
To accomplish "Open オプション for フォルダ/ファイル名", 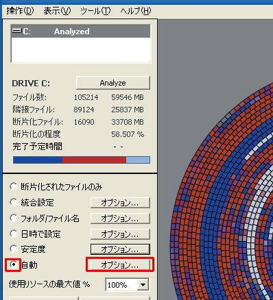I will tap(120, 218).
